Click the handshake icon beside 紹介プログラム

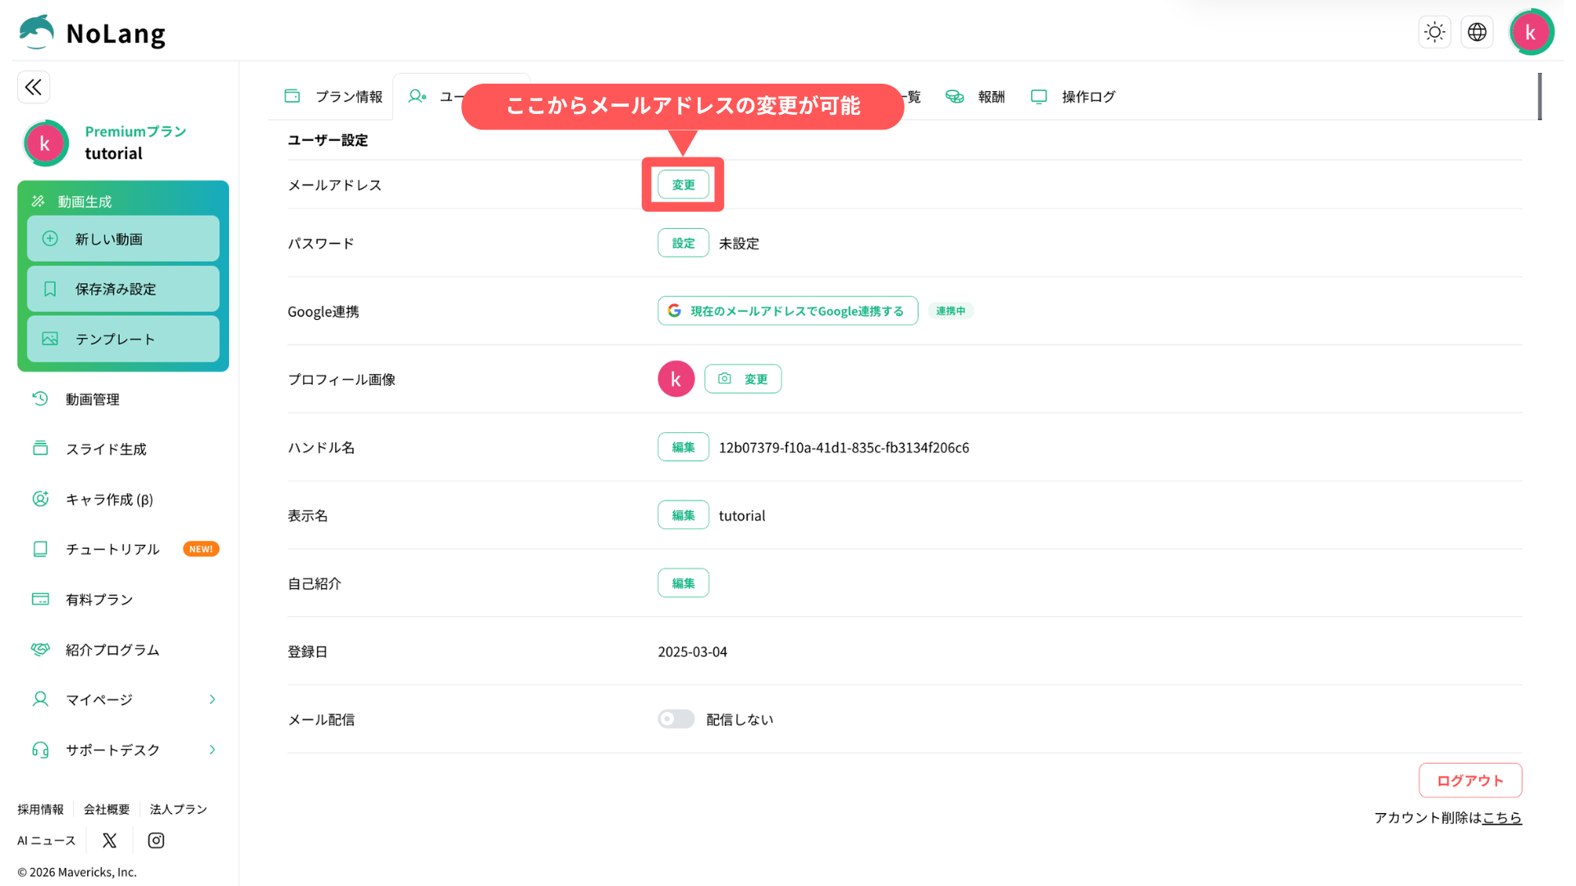(x=40, y=649)
